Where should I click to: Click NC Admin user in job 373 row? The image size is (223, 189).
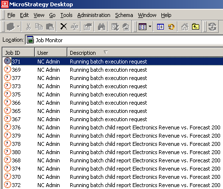[48, 86]
